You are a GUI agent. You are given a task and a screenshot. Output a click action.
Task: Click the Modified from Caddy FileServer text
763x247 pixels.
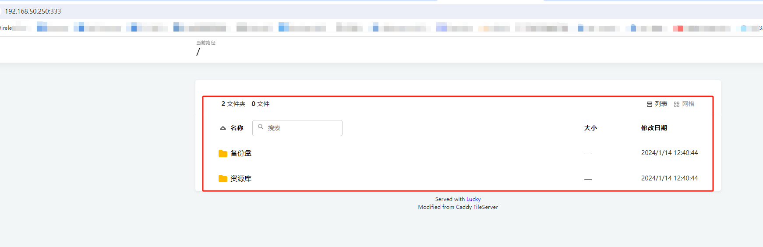click(458, 207)
